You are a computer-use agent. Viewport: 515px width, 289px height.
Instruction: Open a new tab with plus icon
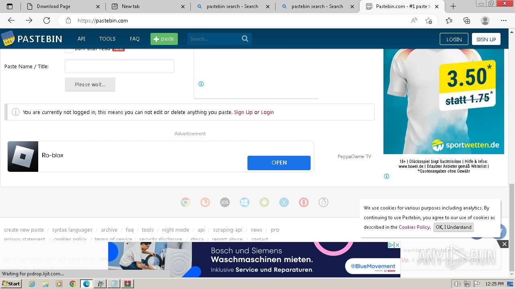point(453,6)
